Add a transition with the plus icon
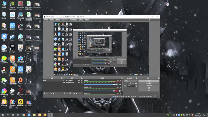 point(130,83)
